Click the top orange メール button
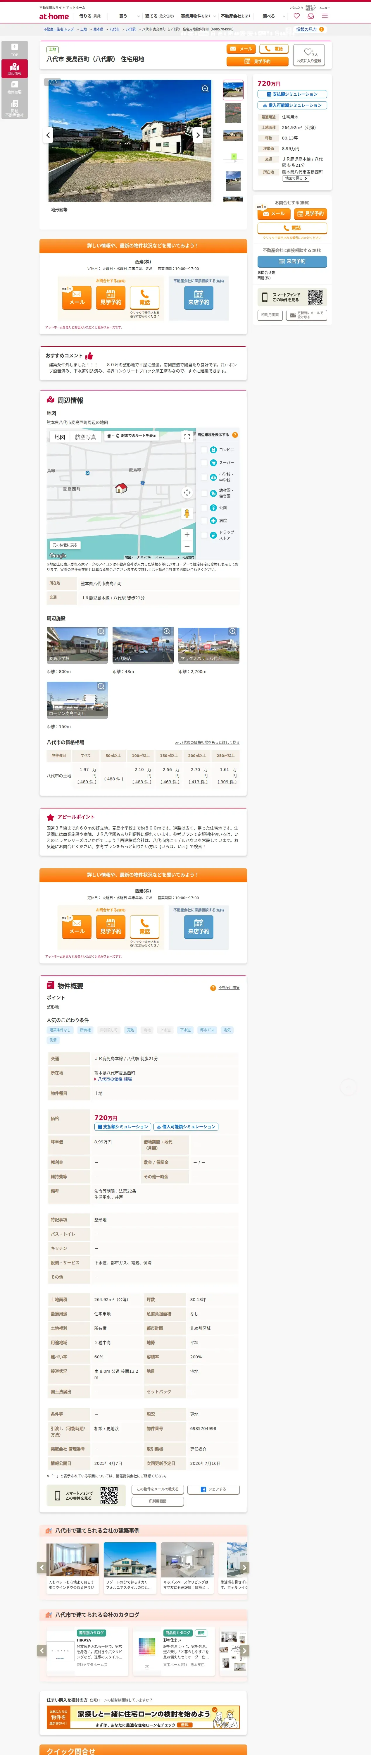 coord(241,49)
